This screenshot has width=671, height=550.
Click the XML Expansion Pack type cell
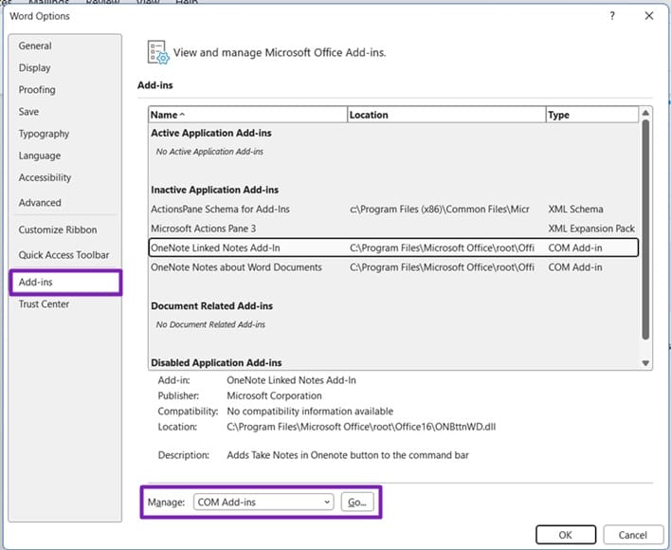pos(591,229)
